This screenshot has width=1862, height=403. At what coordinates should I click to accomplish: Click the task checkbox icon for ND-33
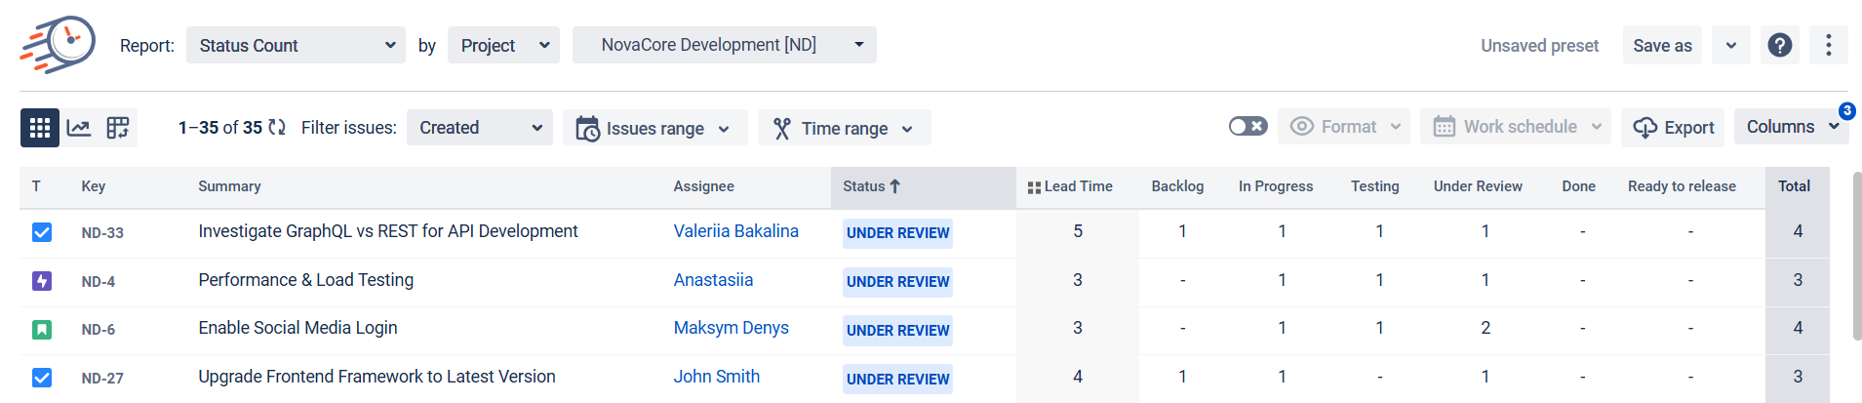pos(42,232)
